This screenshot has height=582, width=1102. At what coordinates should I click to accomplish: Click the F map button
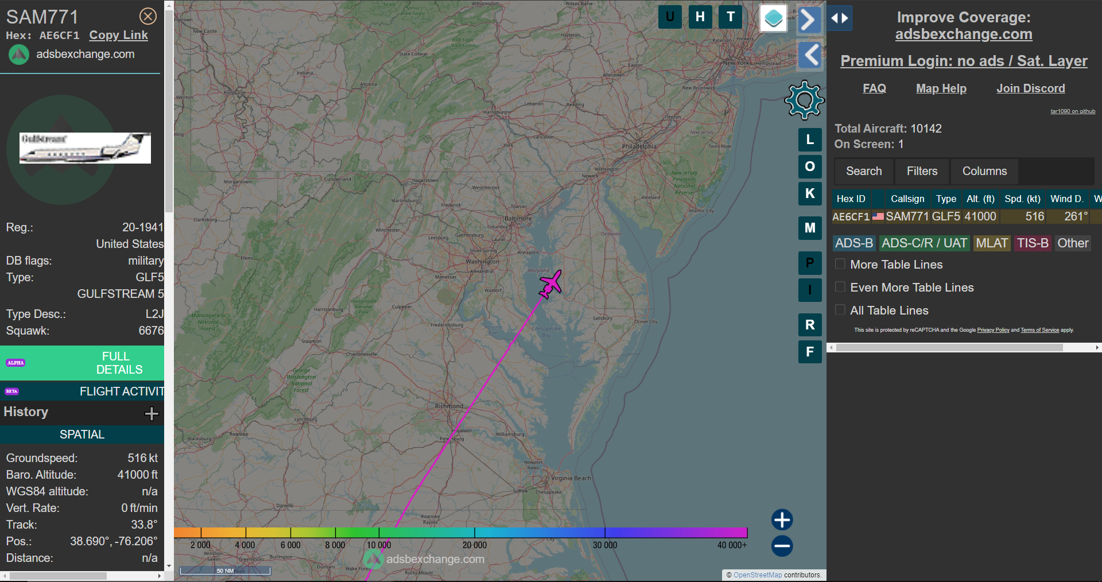pyautogui.click(x=810, y=352)
